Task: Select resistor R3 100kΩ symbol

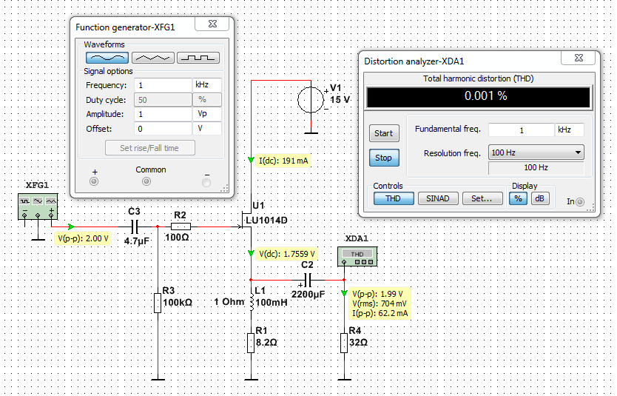Action: (x=158, y=303)
